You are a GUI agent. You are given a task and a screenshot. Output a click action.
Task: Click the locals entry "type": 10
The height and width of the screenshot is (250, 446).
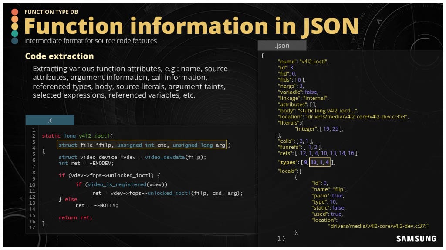point(324,202)
